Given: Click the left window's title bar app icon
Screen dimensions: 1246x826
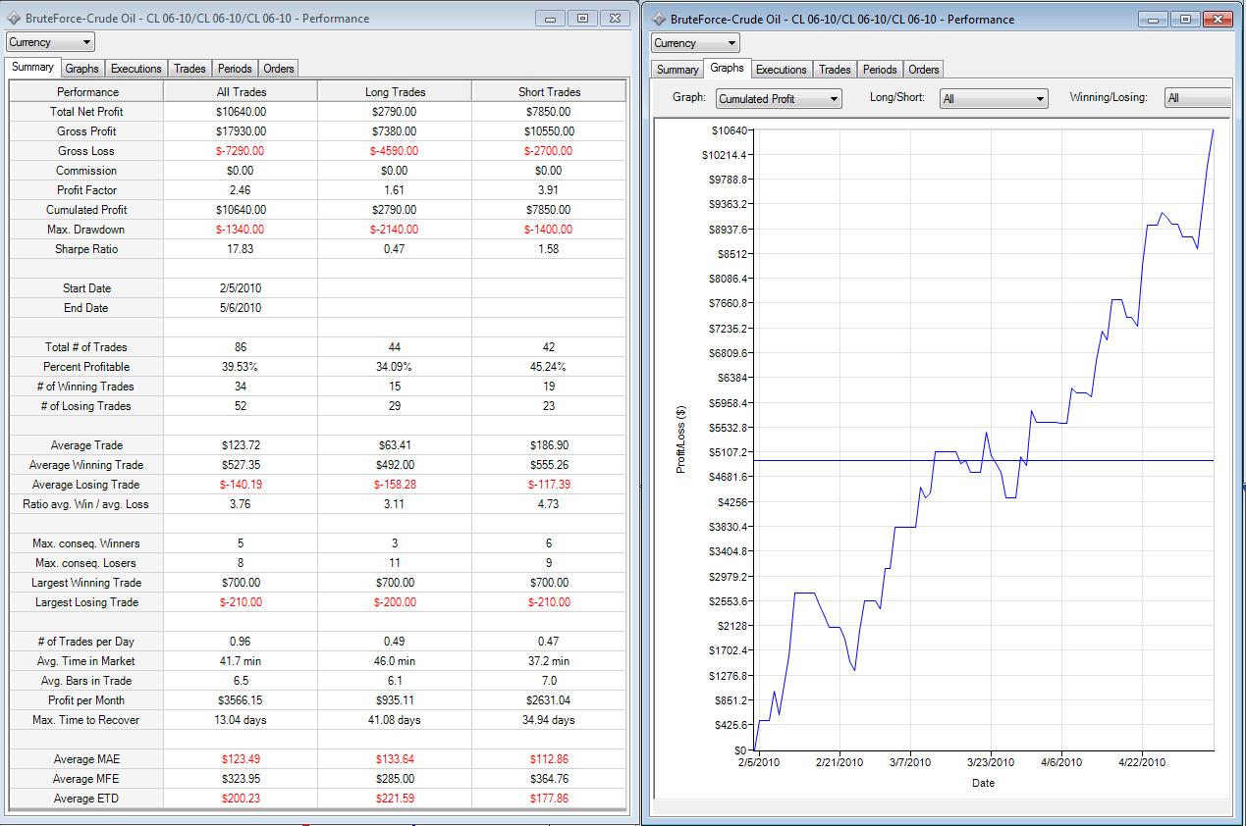Looking at the screenshot, I should tap(14, 19).
